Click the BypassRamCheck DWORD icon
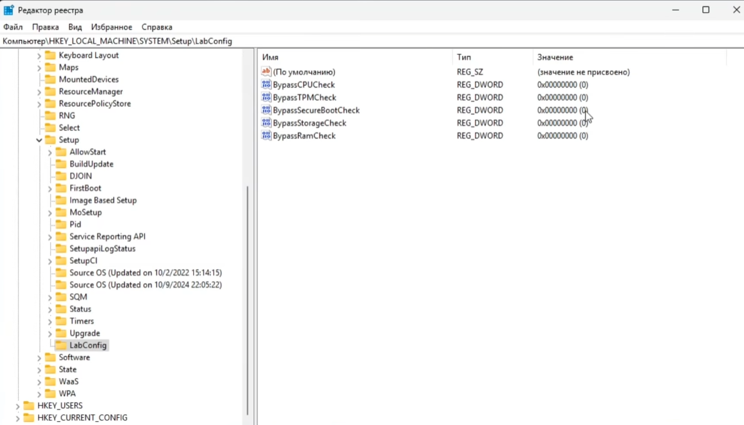The width and height of the screenshot is (744, 425). 266,136
